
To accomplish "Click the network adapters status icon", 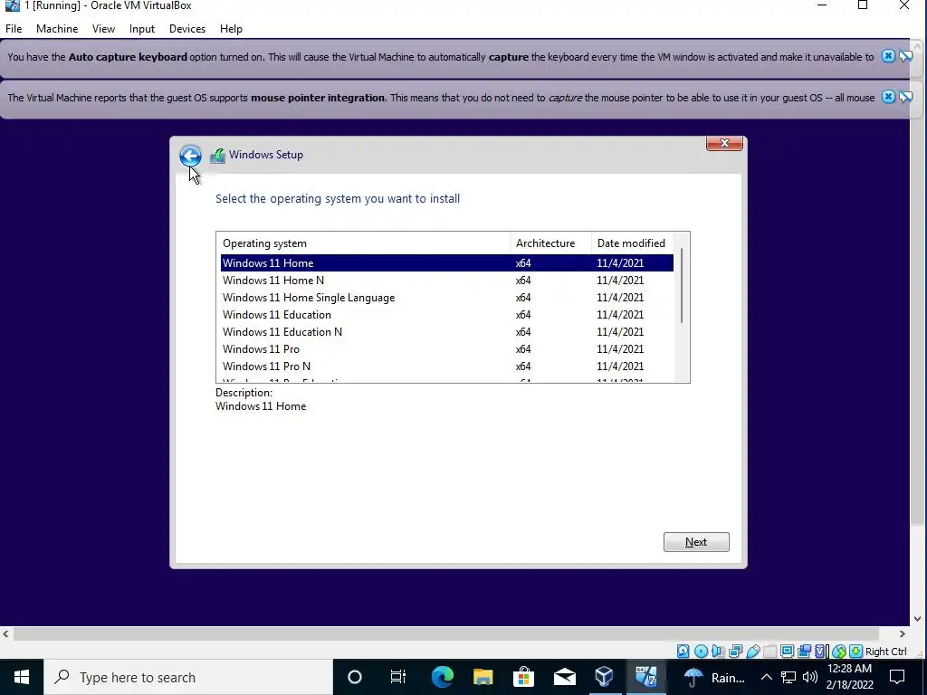I will pyautogui.click(x=735, y=652).
